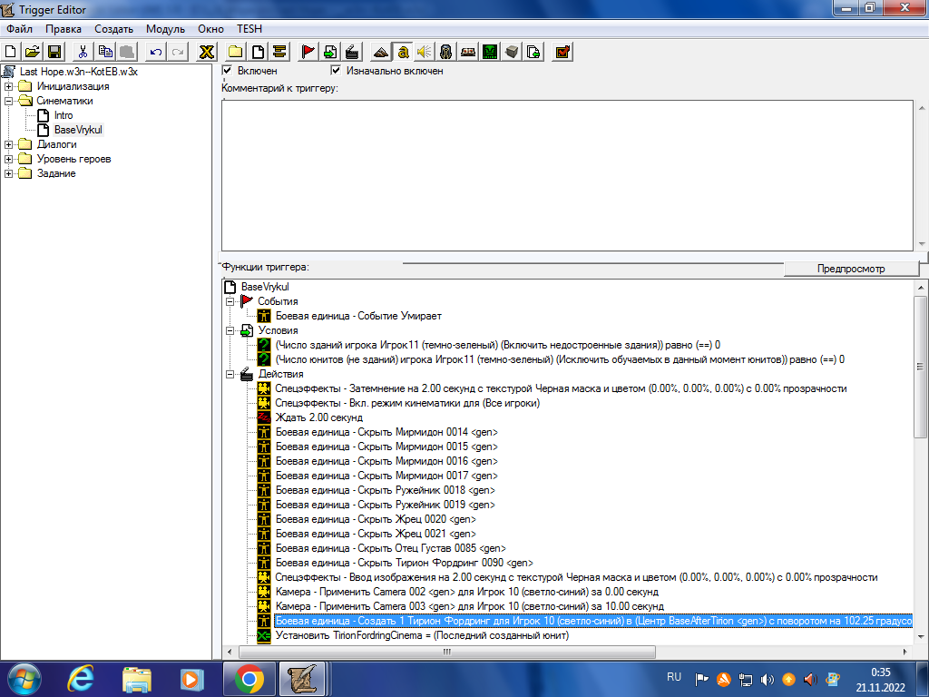The image size is (929, 697).
Task: Copy the selection via the toolbar icon
Action: click(105, 52)
